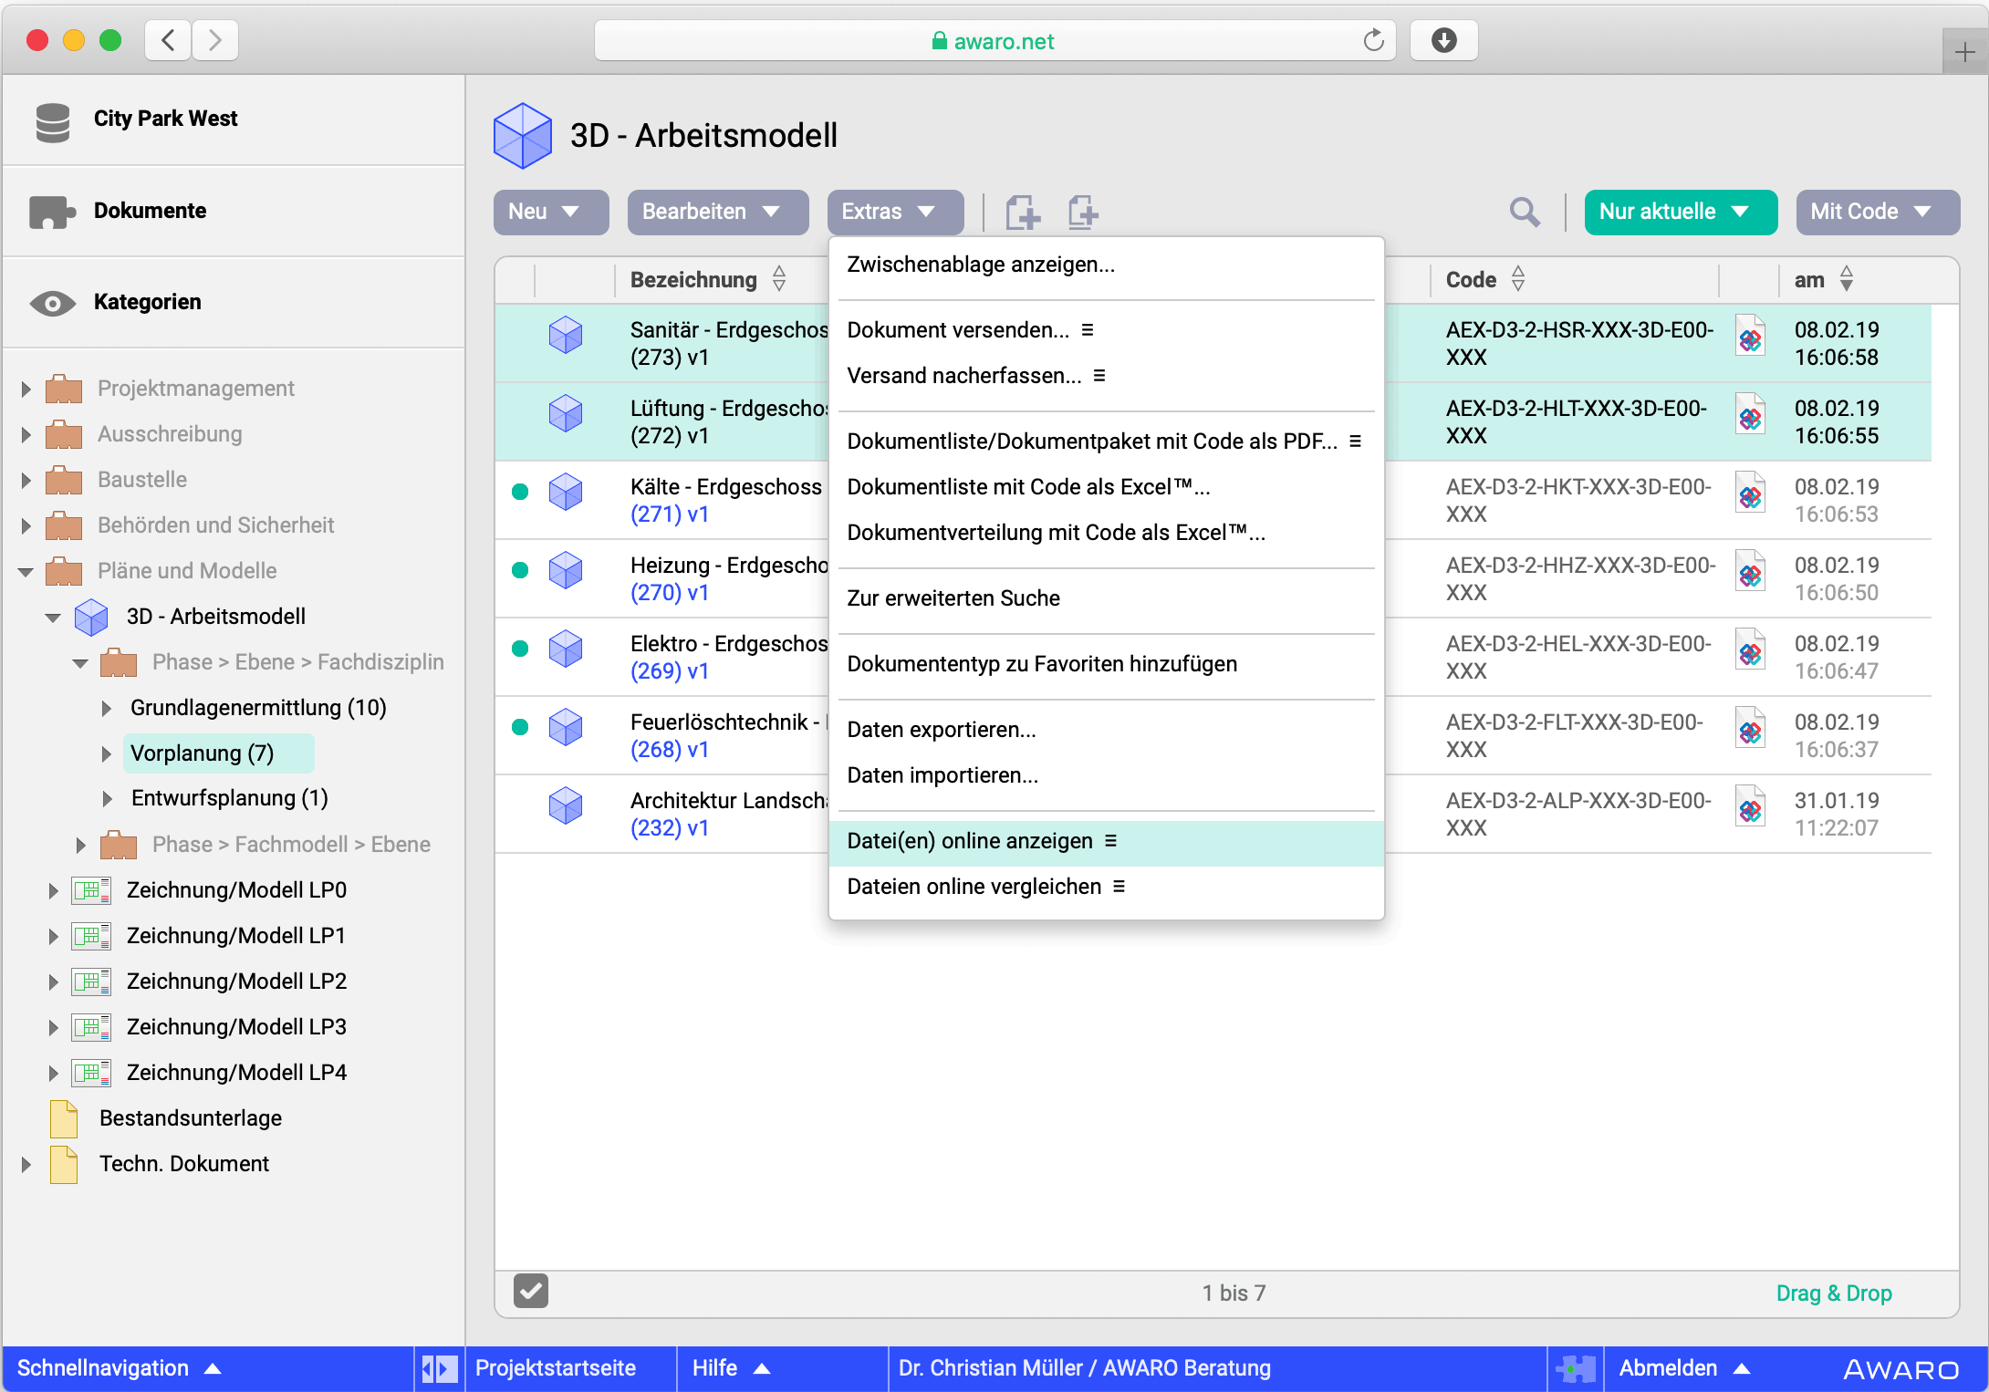Open the Hilfe menu in bottom bar
1989x1392 pixels.
pos(732,1368)
